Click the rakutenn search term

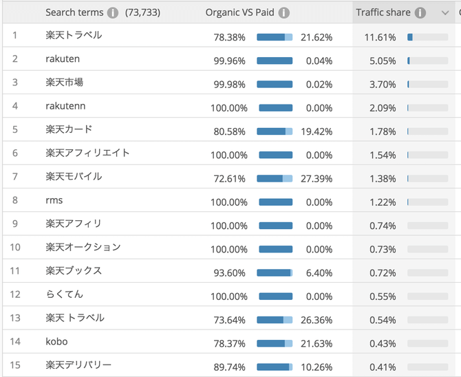coord(66,107)
